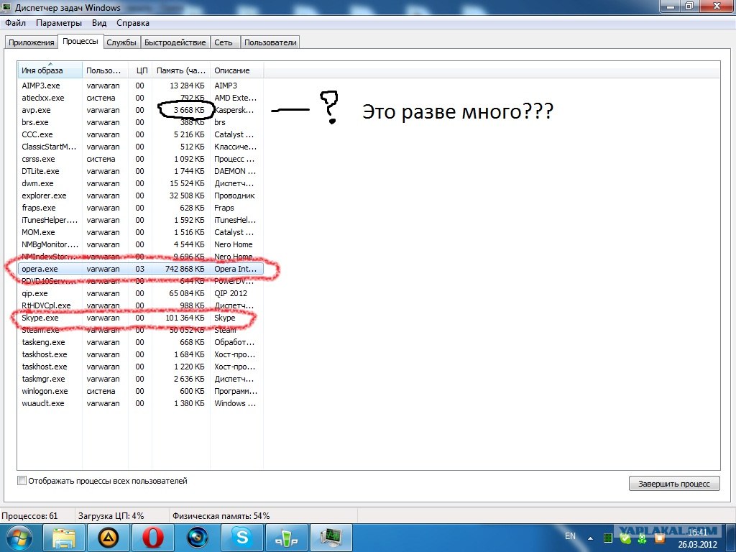Select the MOM.exe process row

(x=140, y=232)
